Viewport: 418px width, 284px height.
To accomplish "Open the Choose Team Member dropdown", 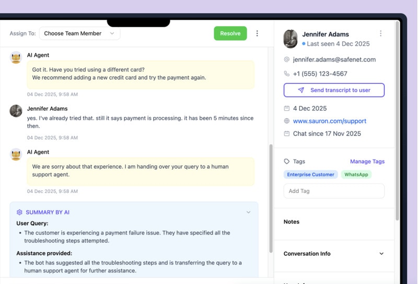I will 79,33.
